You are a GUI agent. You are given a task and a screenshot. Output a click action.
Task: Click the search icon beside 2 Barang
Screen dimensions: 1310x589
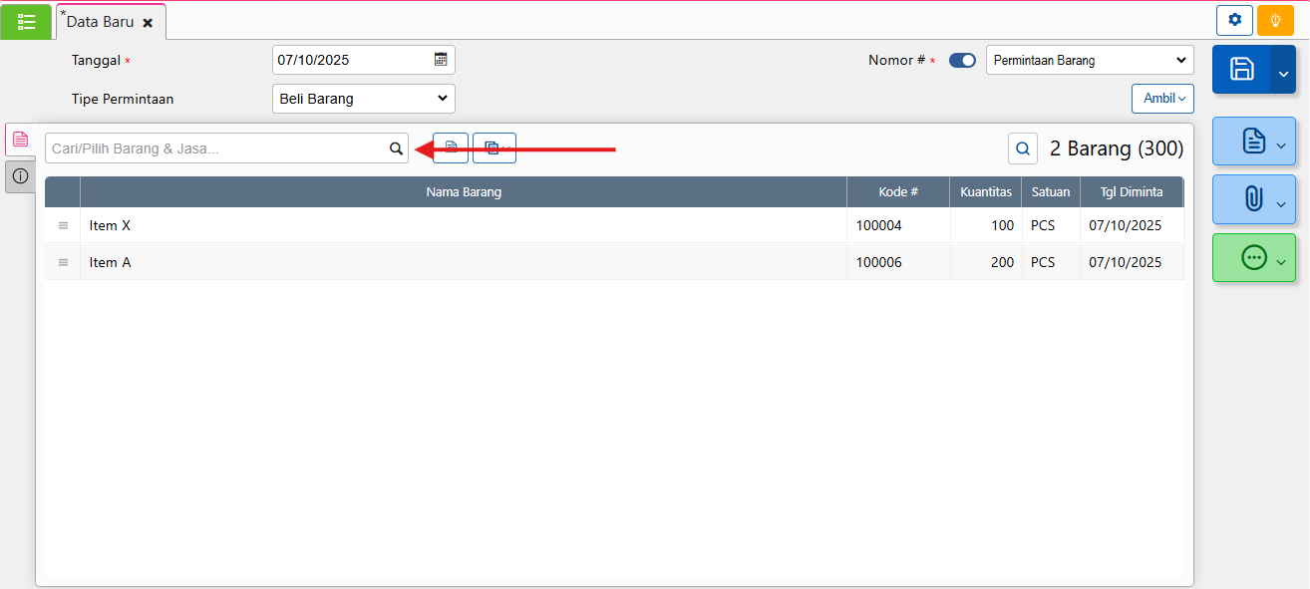(1023, 148)
